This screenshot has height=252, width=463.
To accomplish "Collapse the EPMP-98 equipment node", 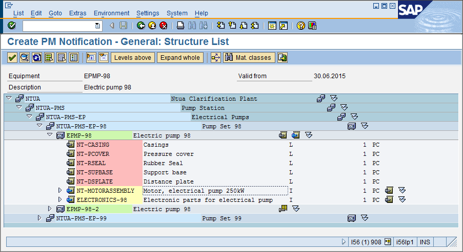I will [50, 135].
